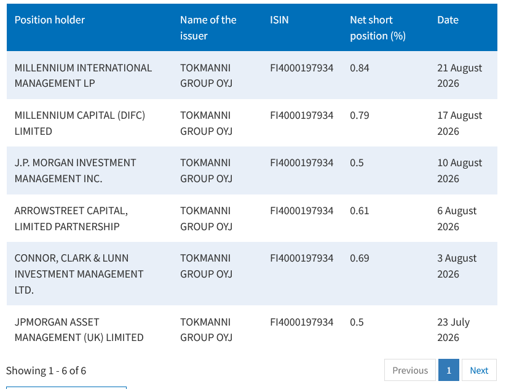
Task: Click TOKMANNI GROUP OYJ in Millennium International row
Action: pos(206,76)
